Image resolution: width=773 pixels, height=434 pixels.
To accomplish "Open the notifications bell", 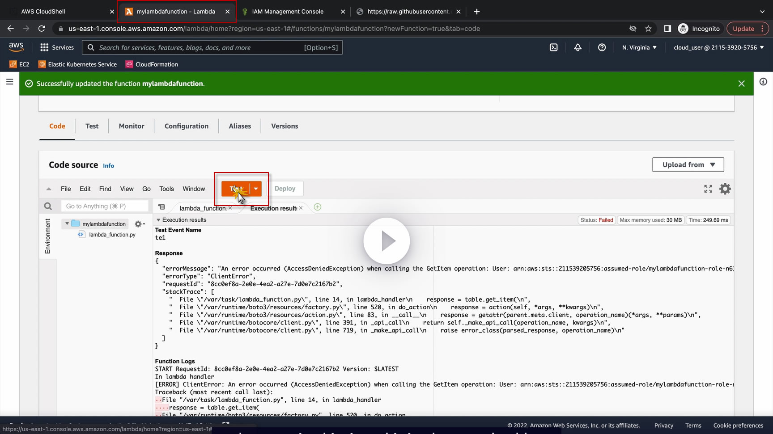I will click(x=578, y=47).
